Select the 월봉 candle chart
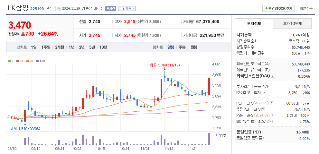This screenshot has width=319, height=154. point(194,47)
